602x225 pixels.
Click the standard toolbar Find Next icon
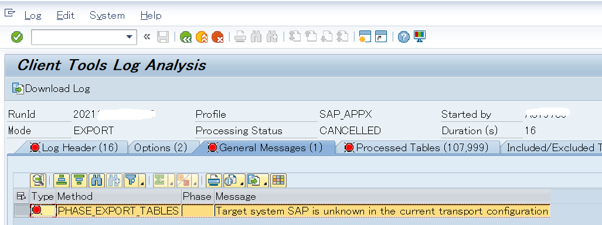pos(272,37)
